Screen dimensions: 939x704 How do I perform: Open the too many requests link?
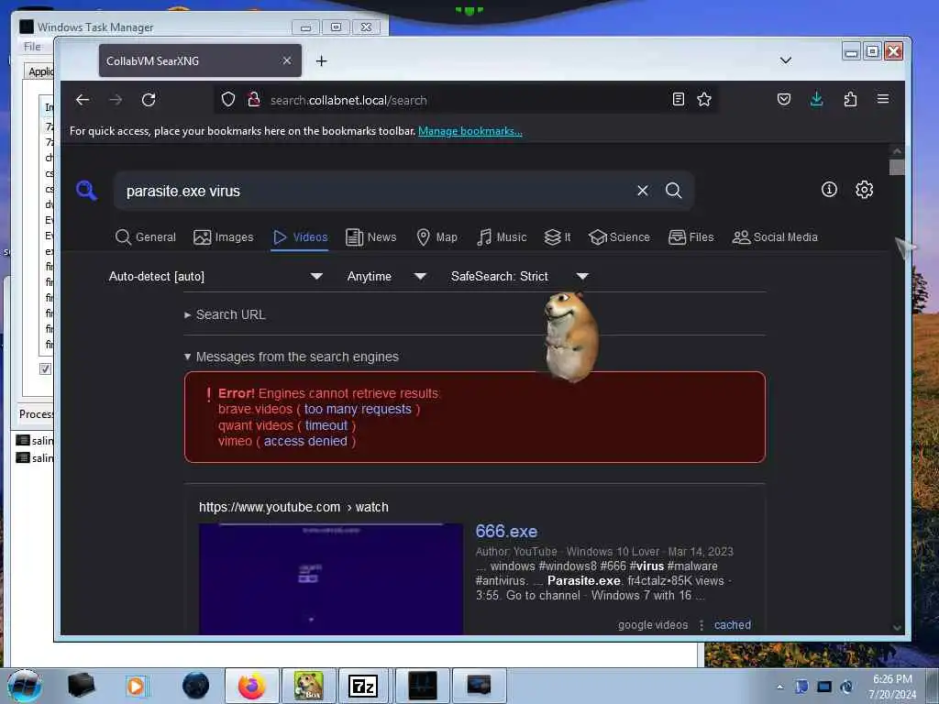pos(358,410)
